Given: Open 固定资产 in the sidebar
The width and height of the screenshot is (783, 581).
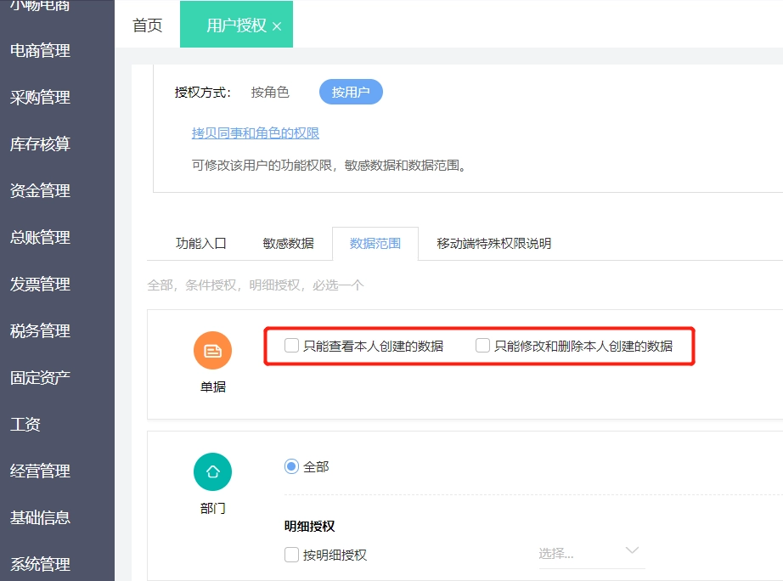Looking at the screenshot, I should pos(40,377).
